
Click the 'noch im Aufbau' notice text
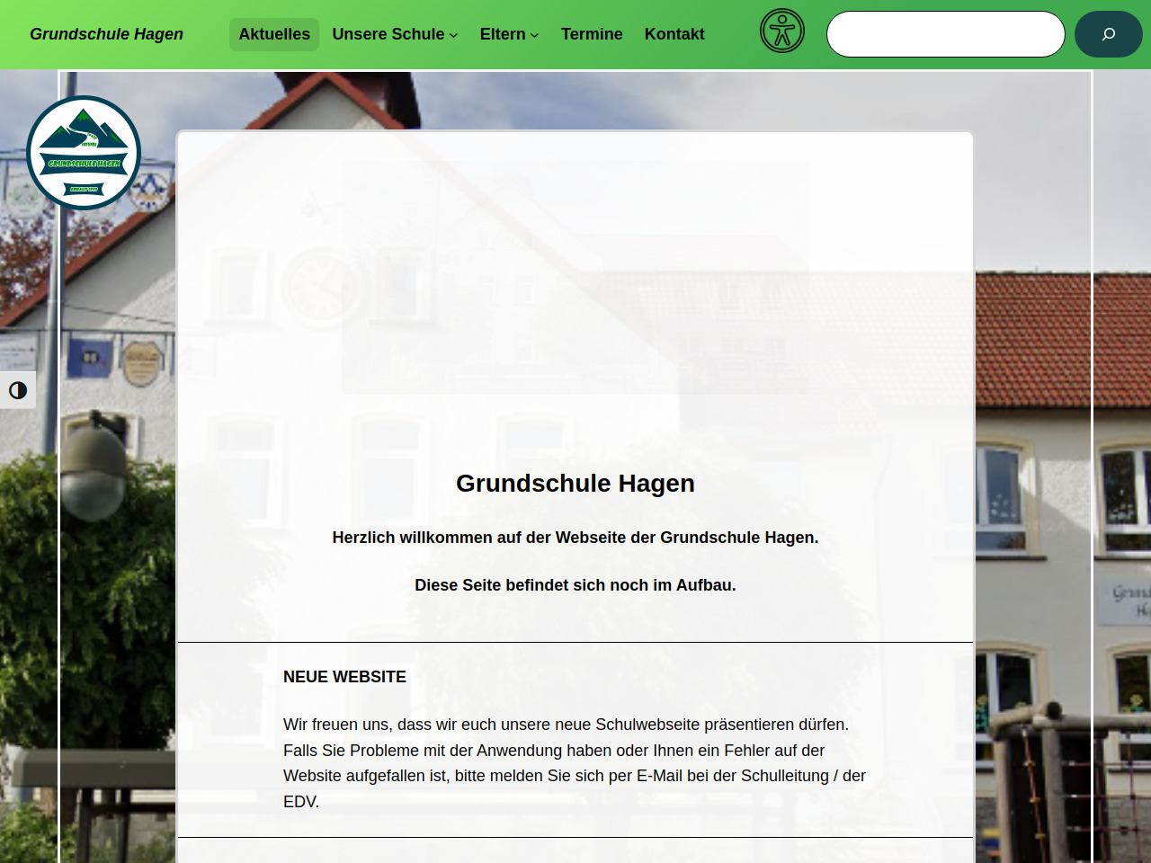coord(575,585)
